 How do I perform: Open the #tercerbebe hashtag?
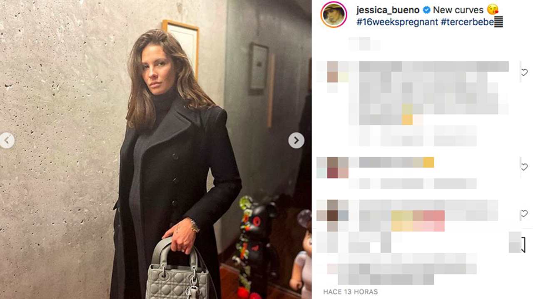click(467, 22)
